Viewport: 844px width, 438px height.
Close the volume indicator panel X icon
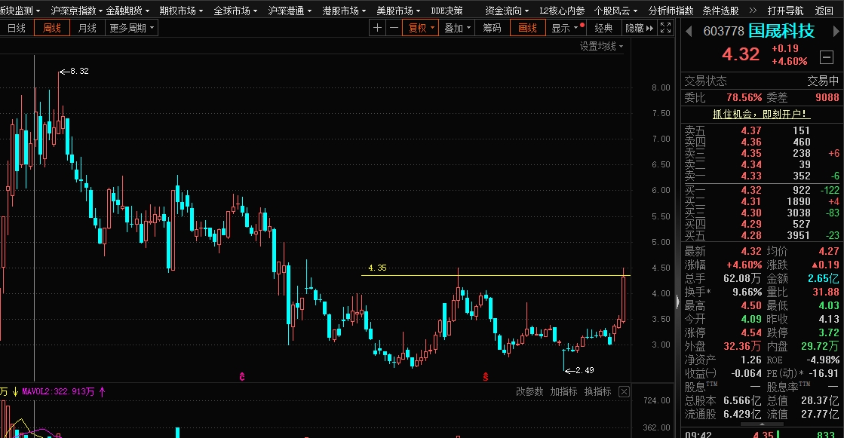pyautogui.click(x=624, y=392)
